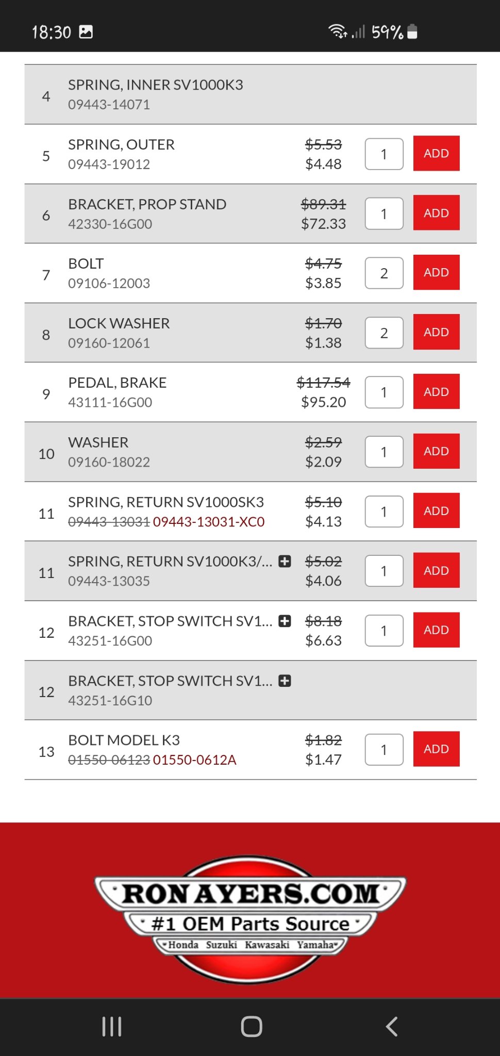Add BRACKET, PROP STAND to cart

pyautogui.click(x=436, y=213)
